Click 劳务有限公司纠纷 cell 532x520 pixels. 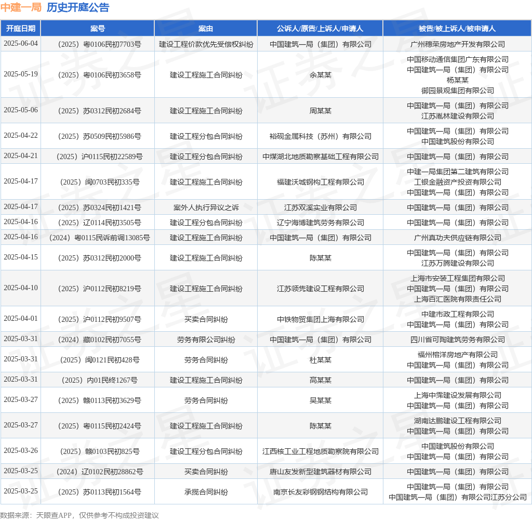click(x=206, y=340)
